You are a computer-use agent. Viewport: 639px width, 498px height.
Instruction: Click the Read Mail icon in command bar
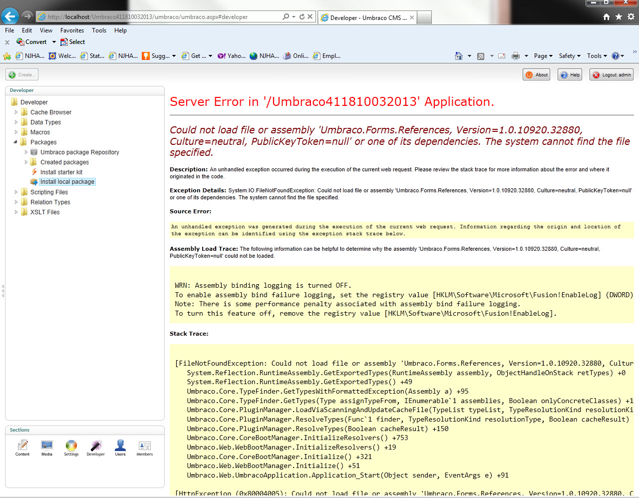click(502, 56)
